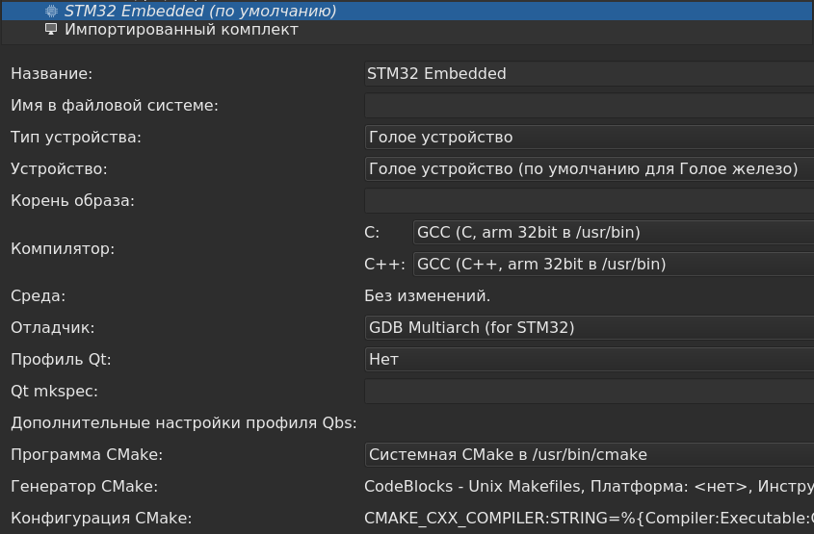This screenshot has width=814, height=534.
Task: Click the Конфигурация CMake label
Action: [x=101, y=518]
